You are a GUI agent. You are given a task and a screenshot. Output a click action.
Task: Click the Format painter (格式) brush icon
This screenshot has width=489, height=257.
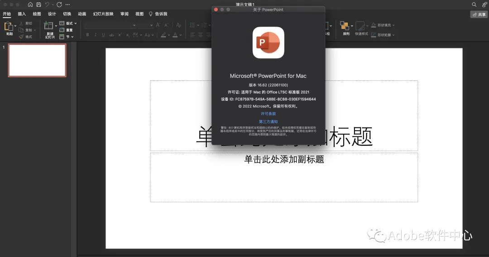point(21,37)
